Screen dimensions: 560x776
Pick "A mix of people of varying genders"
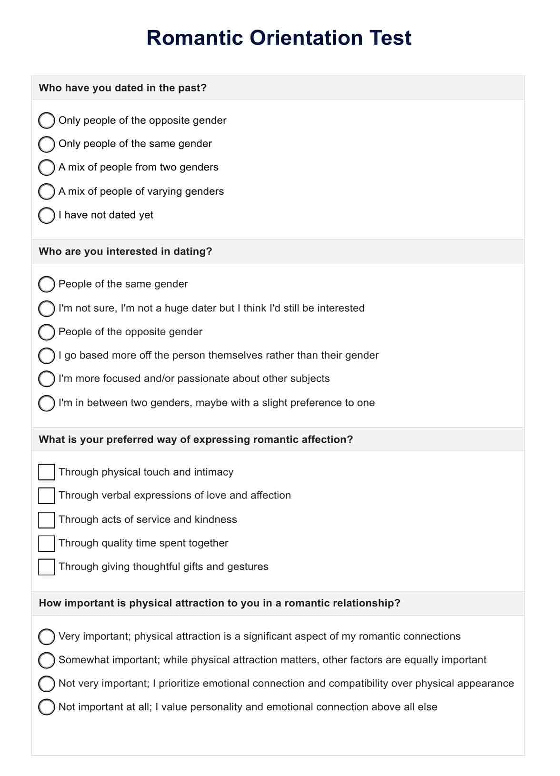(x=46, y=191)
